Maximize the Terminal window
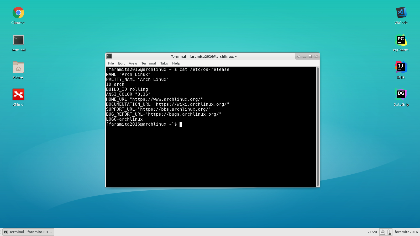 (310, 56)
